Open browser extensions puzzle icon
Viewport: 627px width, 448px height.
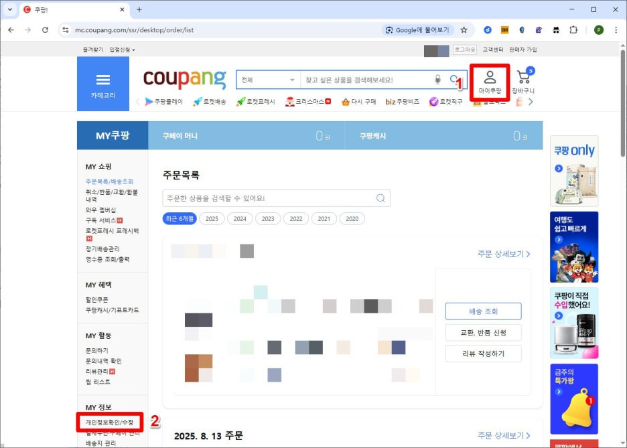(573, 30)
